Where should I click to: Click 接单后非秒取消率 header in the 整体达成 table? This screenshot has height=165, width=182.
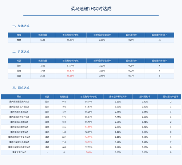click(102, 35)
